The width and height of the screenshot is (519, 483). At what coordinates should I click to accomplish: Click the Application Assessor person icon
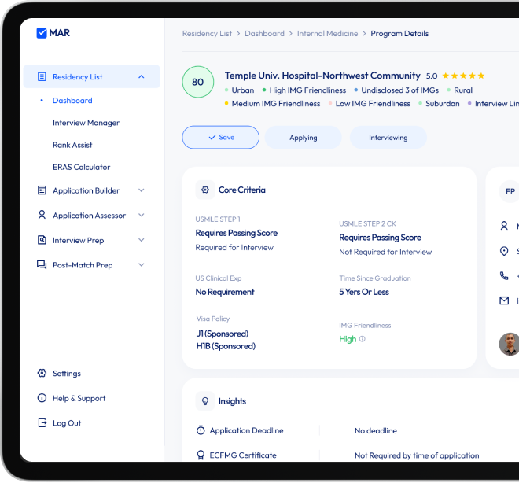pos(42,216)
